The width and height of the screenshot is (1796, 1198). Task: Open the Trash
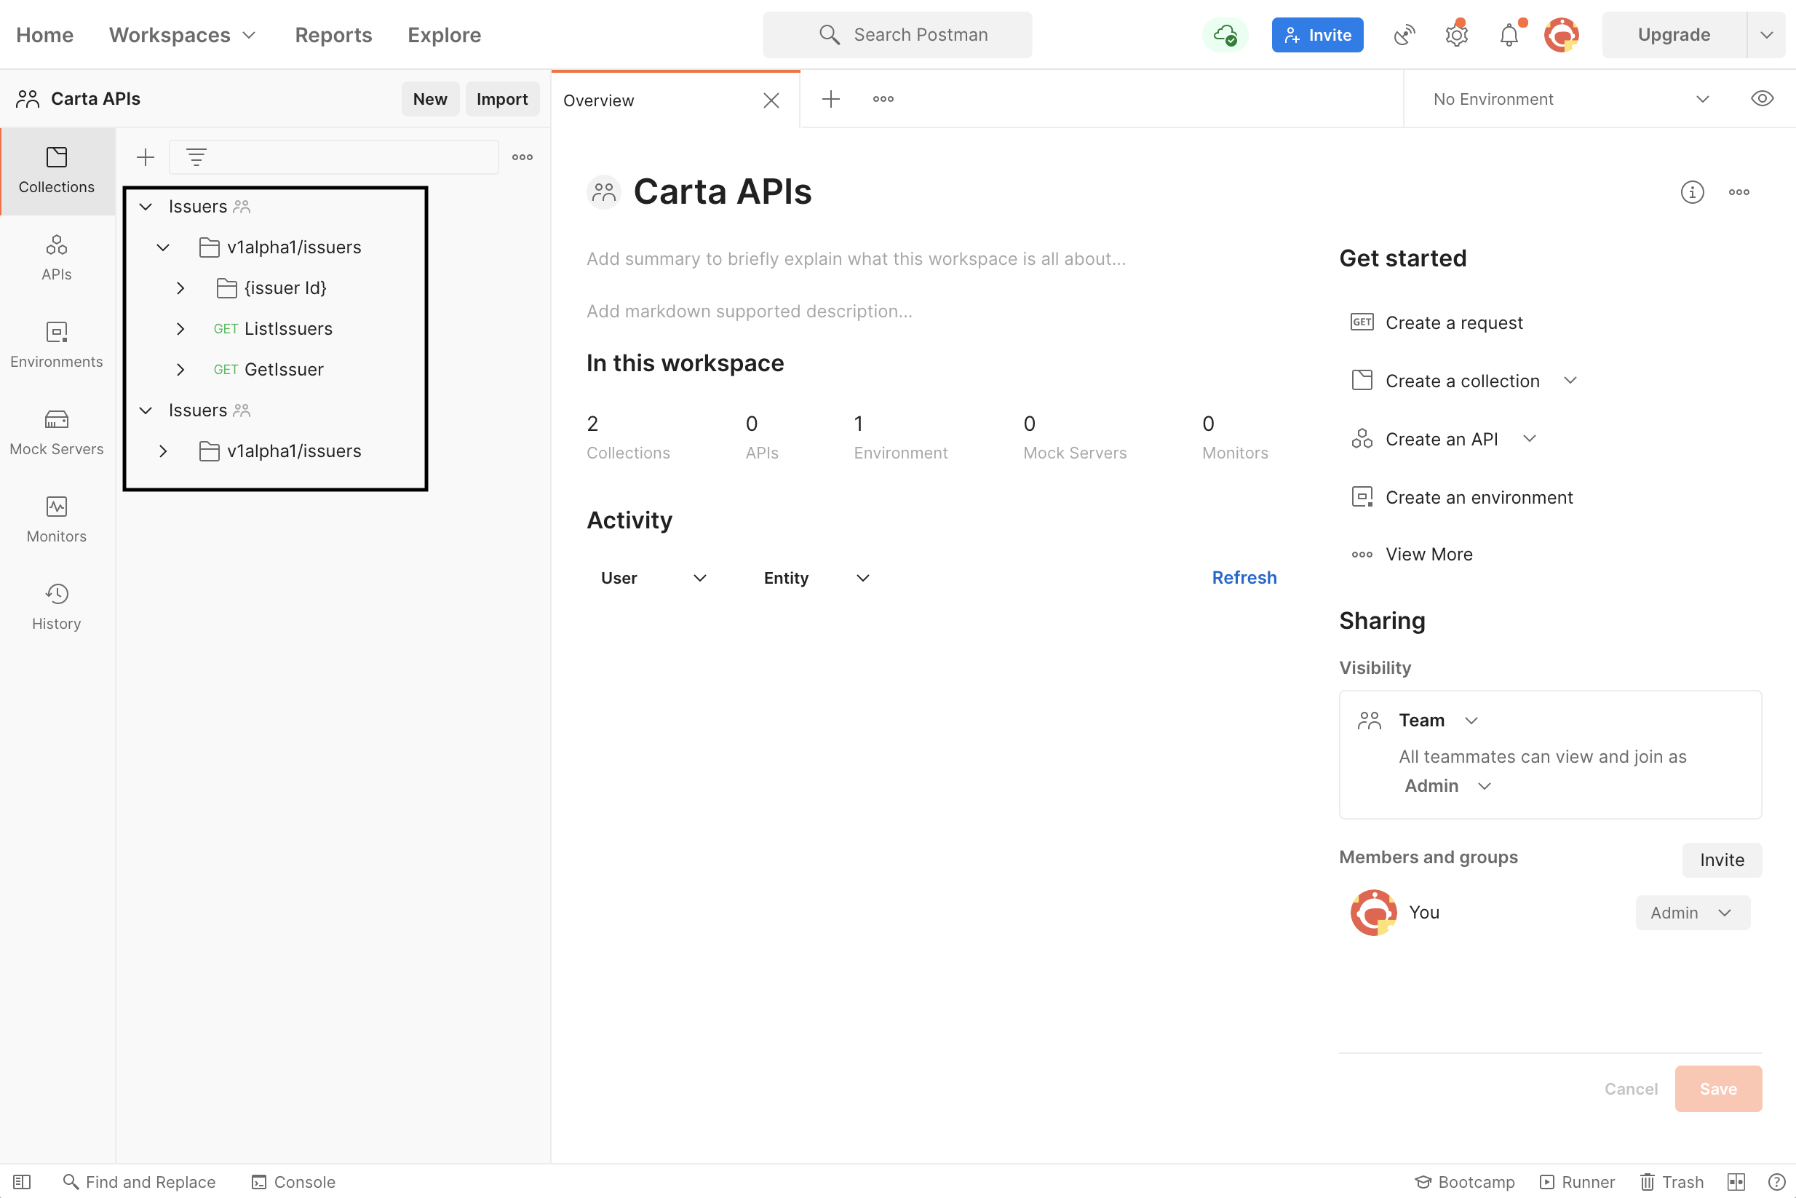[x=1672, y=1182]
